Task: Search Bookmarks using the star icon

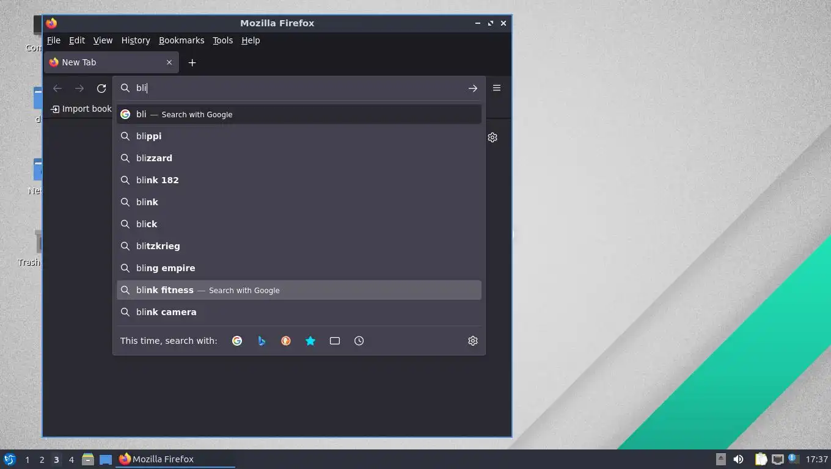Action: [x=310, y=341]
